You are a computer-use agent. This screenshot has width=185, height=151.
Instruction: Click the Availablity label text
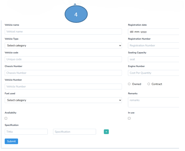(11, 113)
